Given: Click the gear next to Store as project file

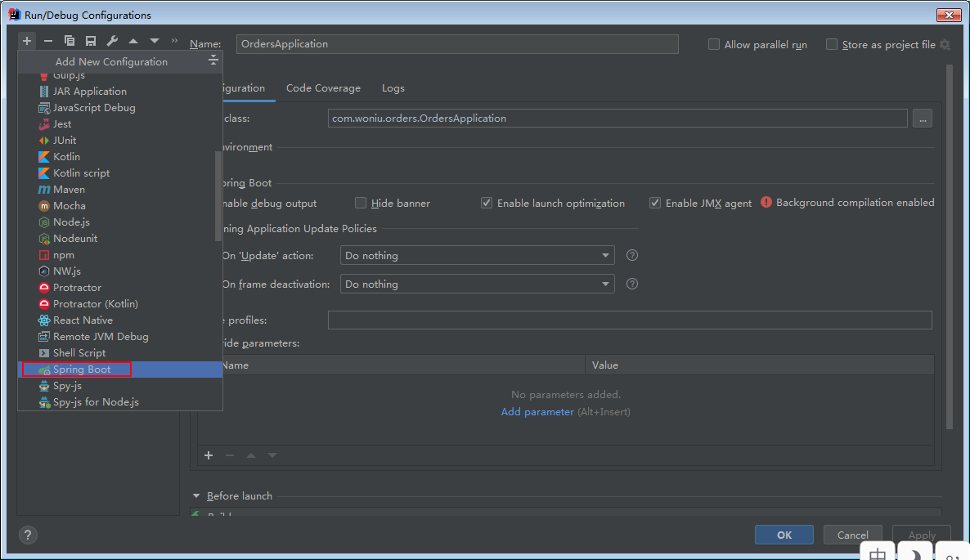Looking at the screenshot, I should click(x=945, y=45).
